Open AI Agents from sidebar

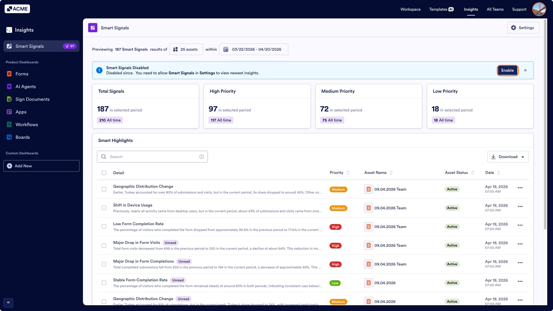click(x=25, y=87)
